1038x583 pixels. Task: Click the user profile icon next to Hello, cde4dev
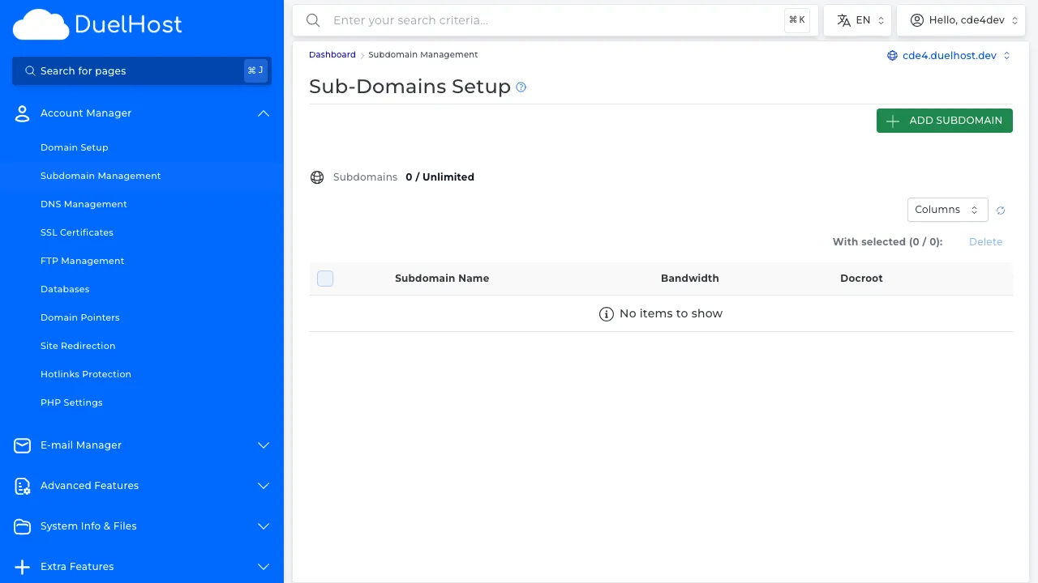point(917,19)
